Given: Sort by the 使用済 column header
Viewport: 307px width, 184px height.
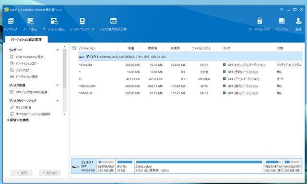Looking at the screenshot, I should point(152,48).
